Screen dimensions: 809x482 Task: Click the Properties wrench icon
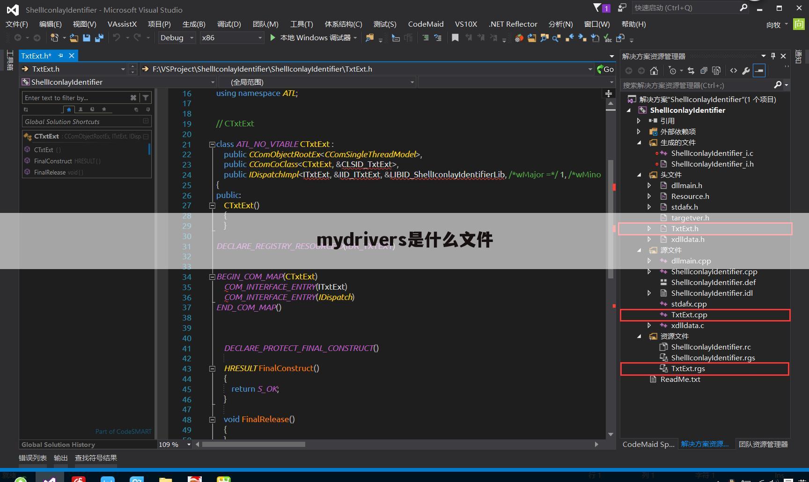point(746,71)
